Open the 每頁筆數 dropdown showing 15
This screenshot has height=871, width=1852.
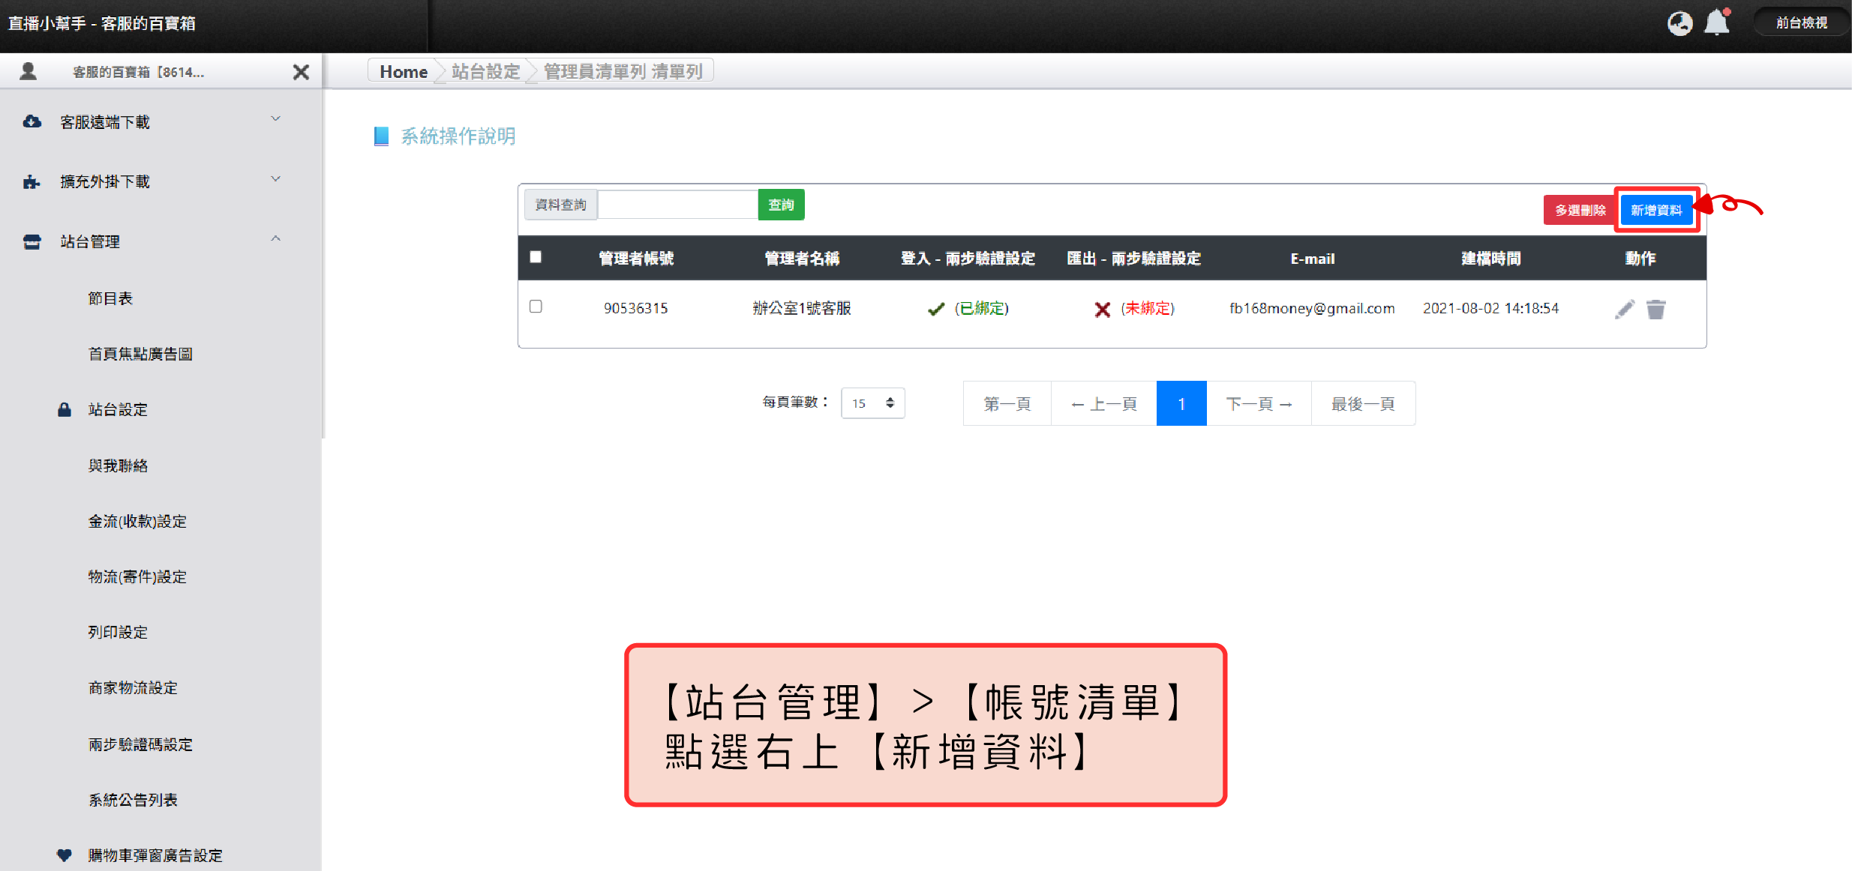[x=872, y=403]
